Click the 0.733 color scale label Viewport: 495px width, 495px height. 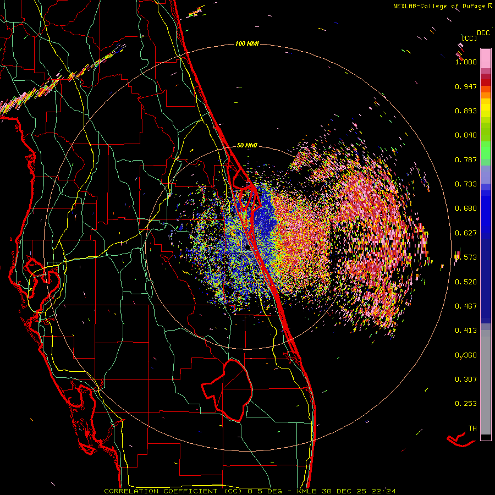coord(466,184)
